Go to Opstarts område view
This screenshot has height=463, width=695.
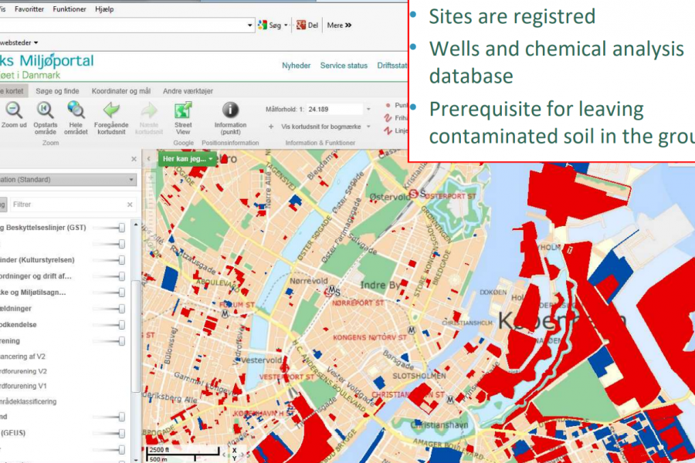[45, 110]
